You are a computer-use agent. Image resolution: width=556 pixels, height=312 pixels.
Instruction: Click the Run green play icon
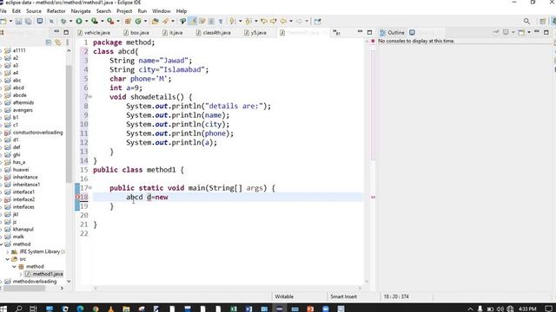pos(79,21)
